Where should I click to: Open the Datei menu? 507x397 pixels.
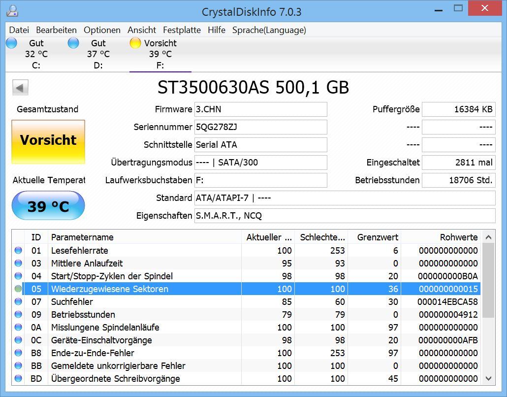(x=19, y=30)
